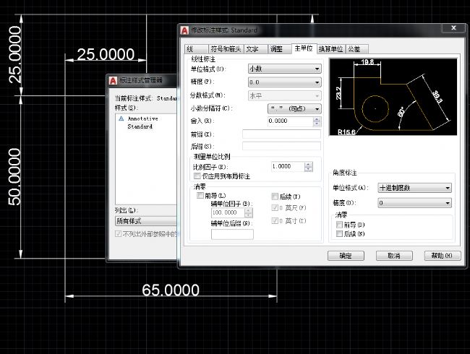Select the Annotative style in list
The width and height of the screenshot is (470, 354).
click(142, 118)
